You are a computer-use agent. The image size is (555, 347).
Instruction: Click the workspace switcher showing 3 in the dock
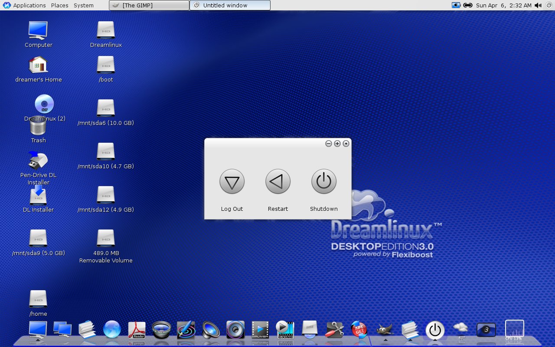(486, 330)
